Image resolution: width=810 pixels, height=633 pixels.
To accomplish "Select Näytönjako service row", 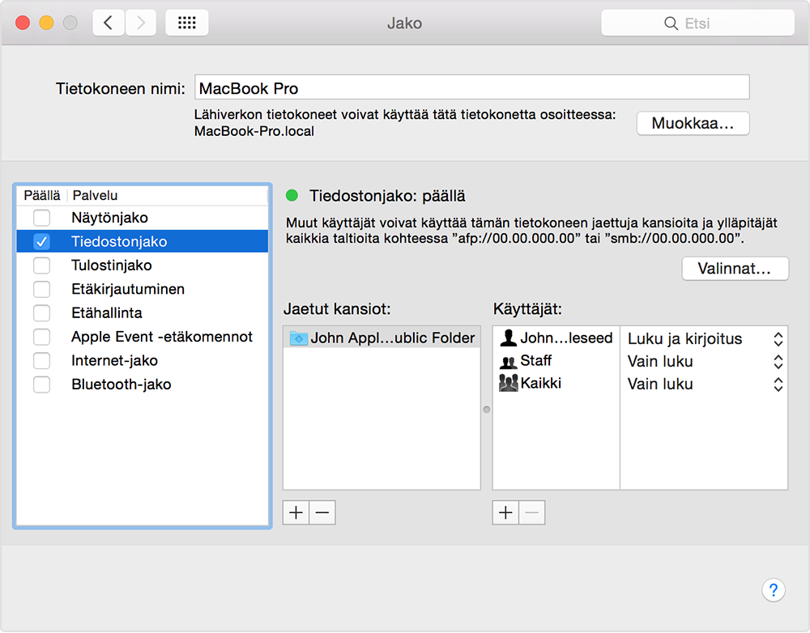I will click(143, 218).
